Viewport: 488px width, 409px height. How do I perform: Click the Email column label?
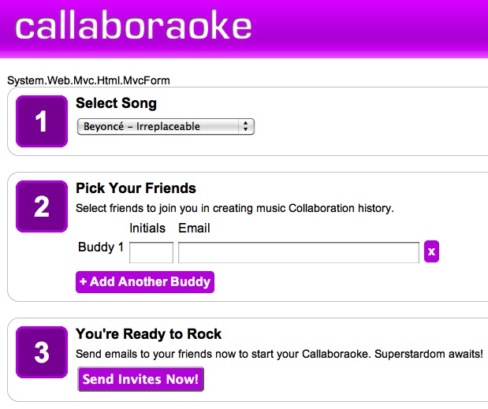click(194, 229)
